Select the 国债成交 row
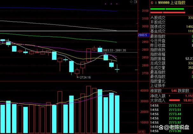Screen dimensions: 193x134 tap(158, 27)
